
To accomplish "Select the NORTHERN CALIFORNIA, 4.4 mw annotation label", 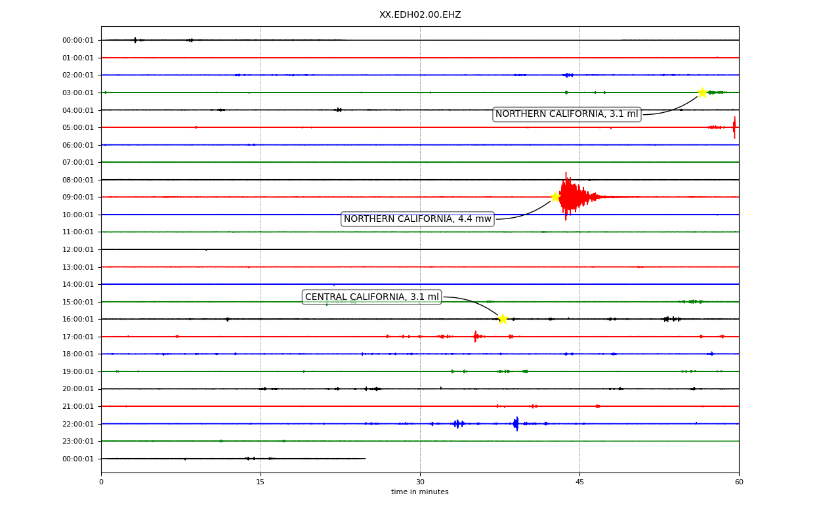I will pyautogui.click(x=417, y=219).
